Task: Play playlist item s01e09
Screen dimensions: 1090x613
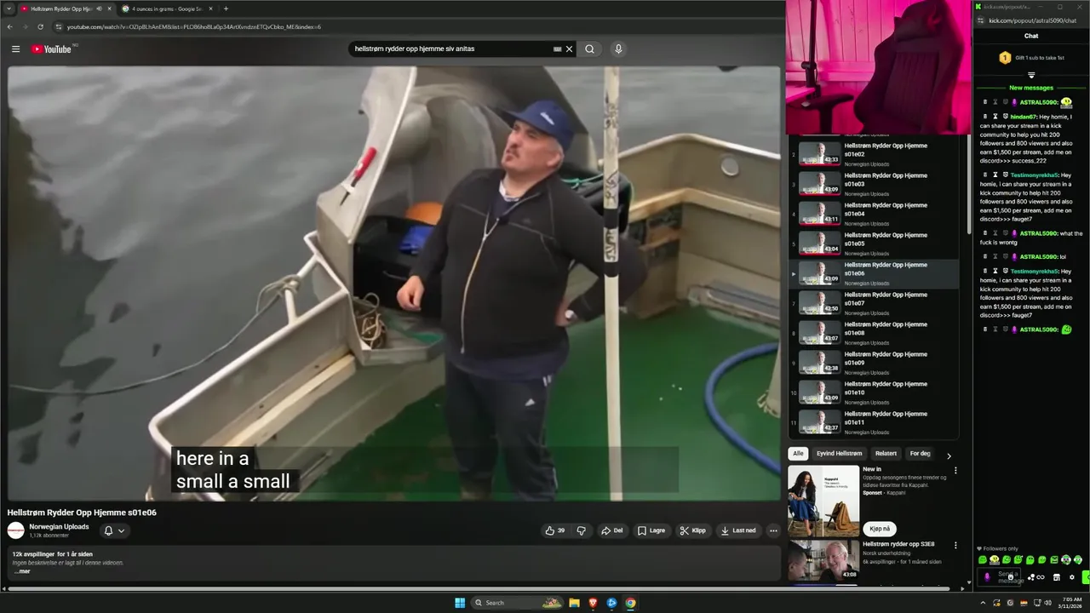Action: click(875, 363)
